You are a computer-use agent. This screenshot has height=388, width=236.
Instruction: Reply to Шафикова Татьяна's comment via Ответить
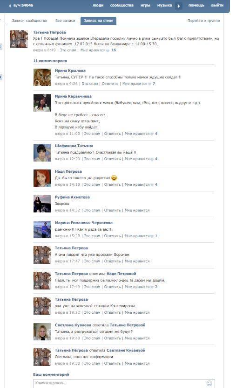(x=112, y=159)
